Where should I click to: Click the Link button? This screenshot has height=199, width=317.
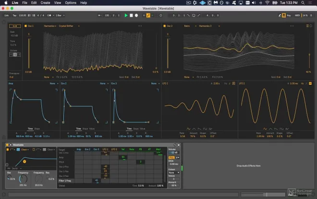6,15
